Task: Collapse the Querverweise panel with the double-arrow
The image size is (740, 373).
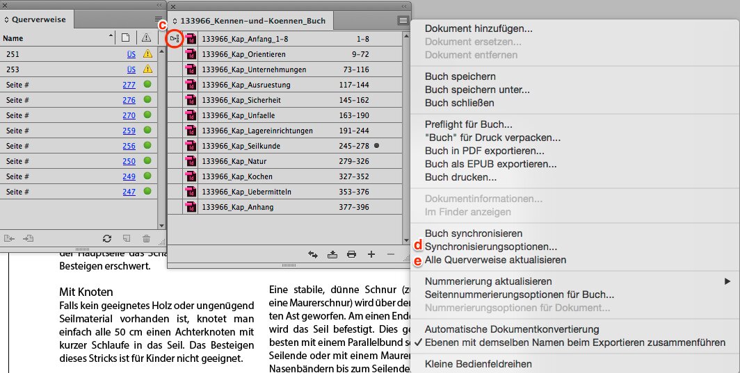Action: coord(159,5)
